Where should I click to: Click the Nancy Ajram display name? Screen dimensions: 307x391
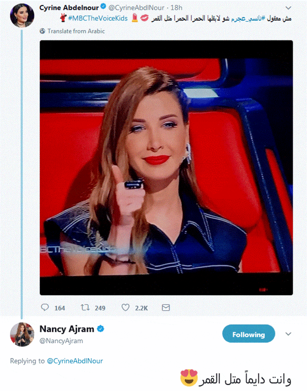(67, 329)
